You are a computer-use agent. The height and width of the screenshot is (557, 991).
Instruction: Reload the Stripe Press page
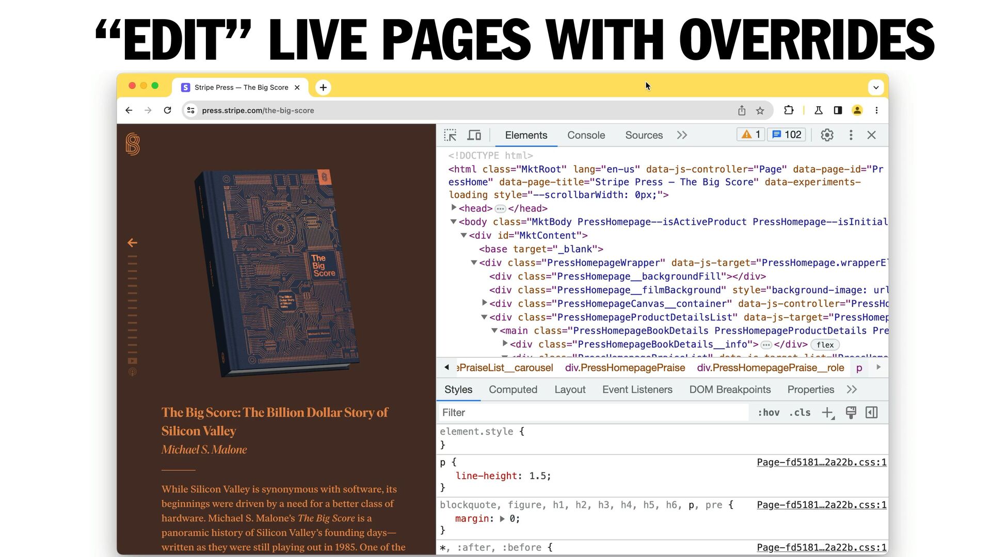pos(167,110)
